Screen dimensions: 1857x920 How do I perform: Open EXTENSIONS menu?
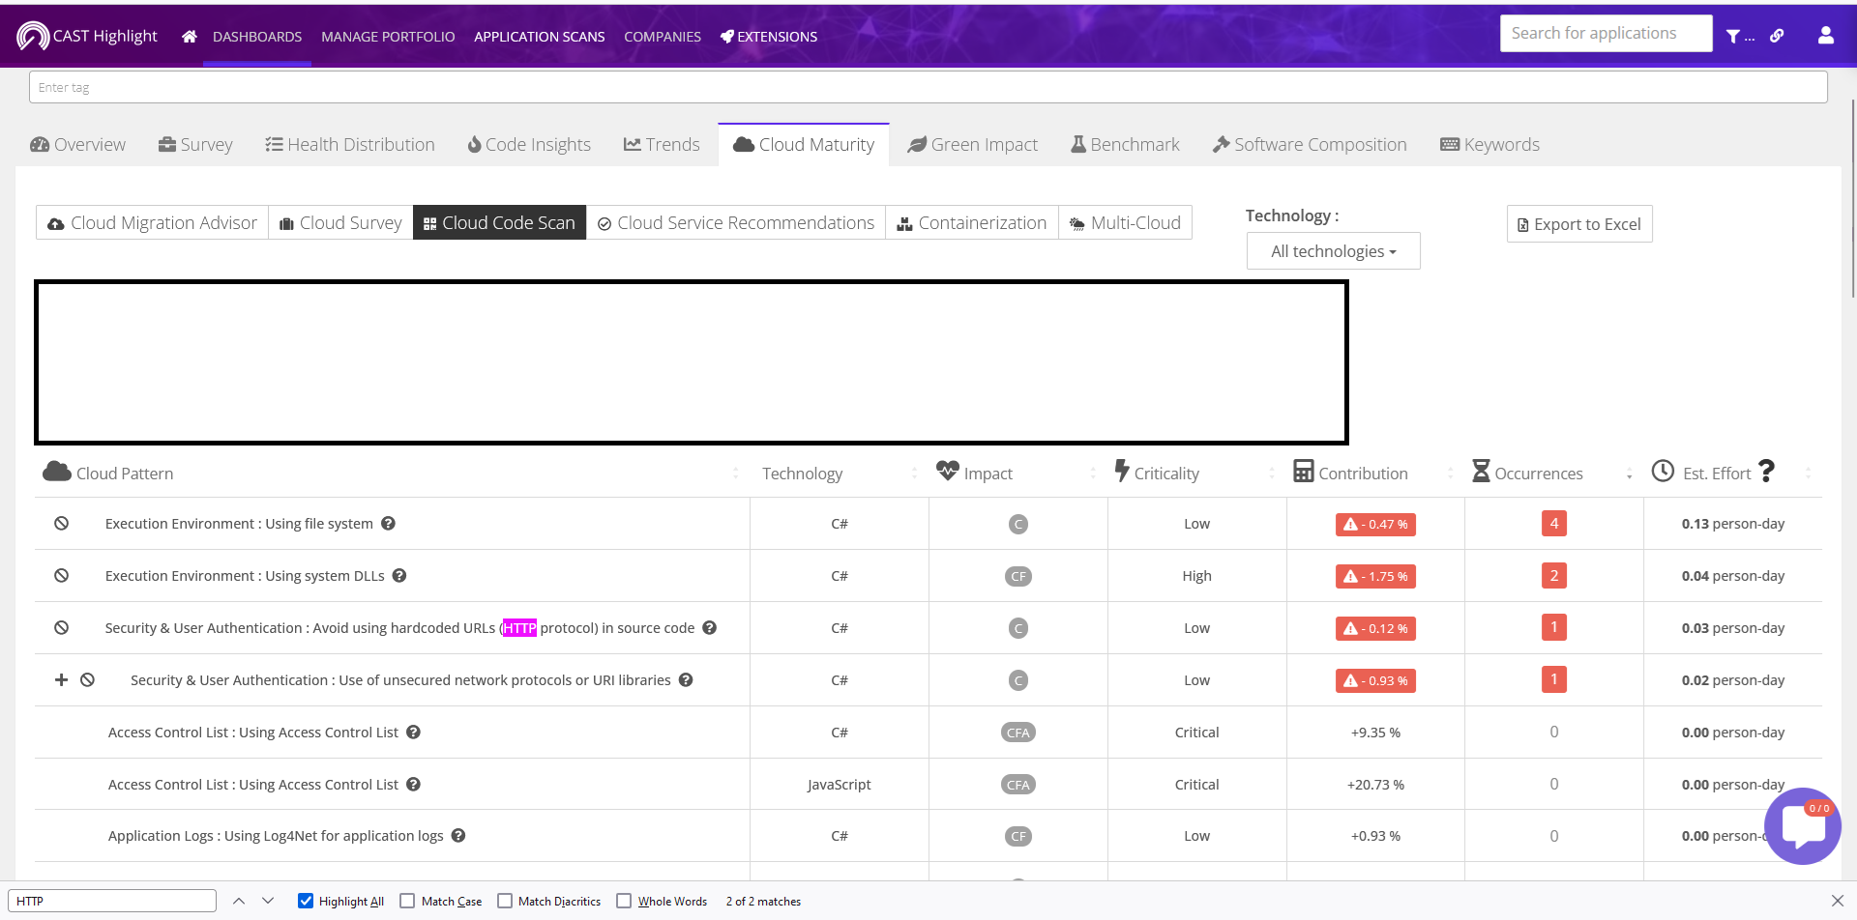click(x=769, y=37)
